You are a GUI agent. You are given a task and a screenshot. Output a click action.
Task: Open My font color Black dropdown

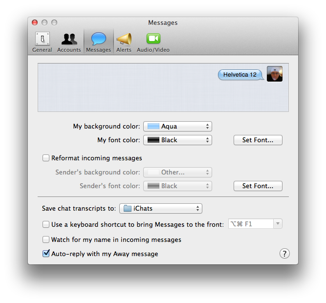point(177,140)
